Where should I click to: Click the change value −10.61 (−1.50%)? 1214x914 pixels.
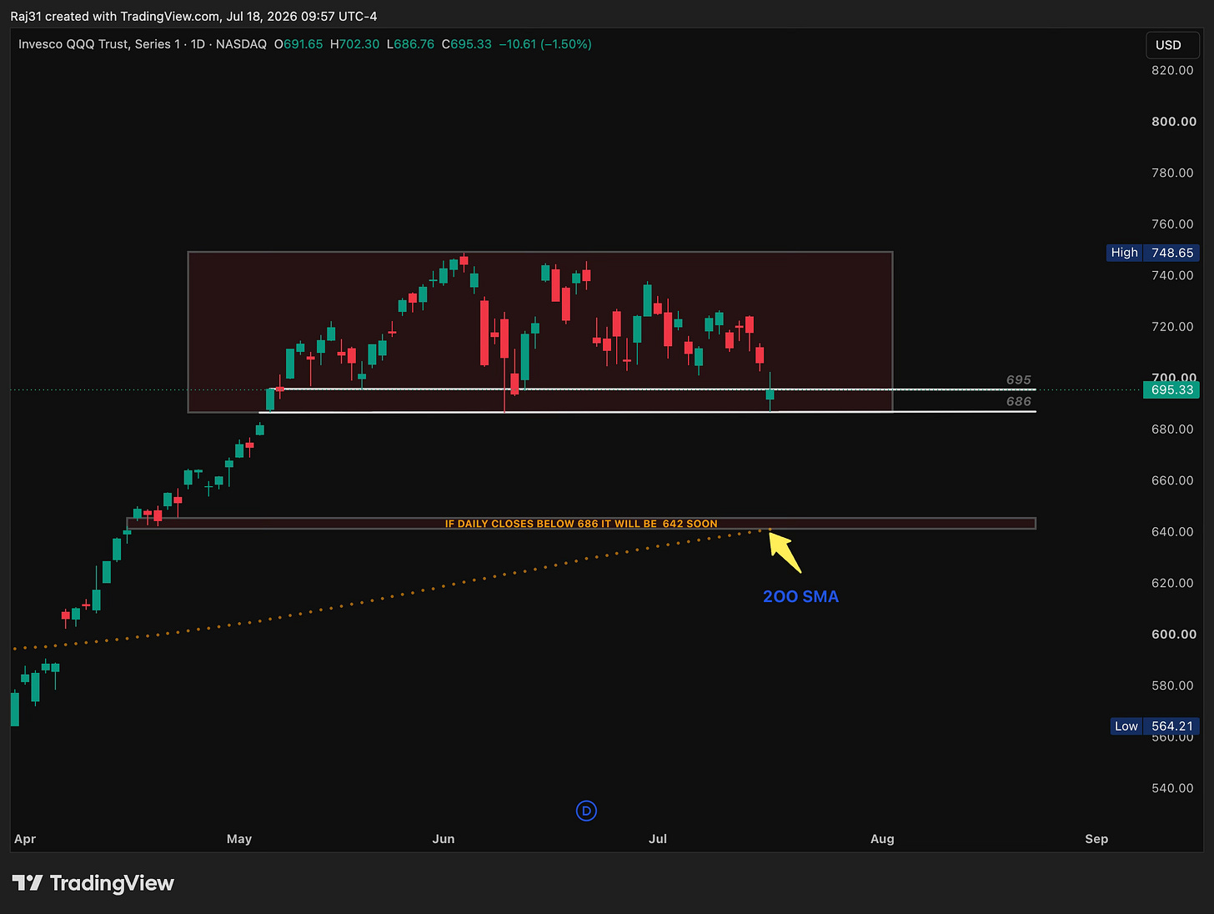point(545,44)
